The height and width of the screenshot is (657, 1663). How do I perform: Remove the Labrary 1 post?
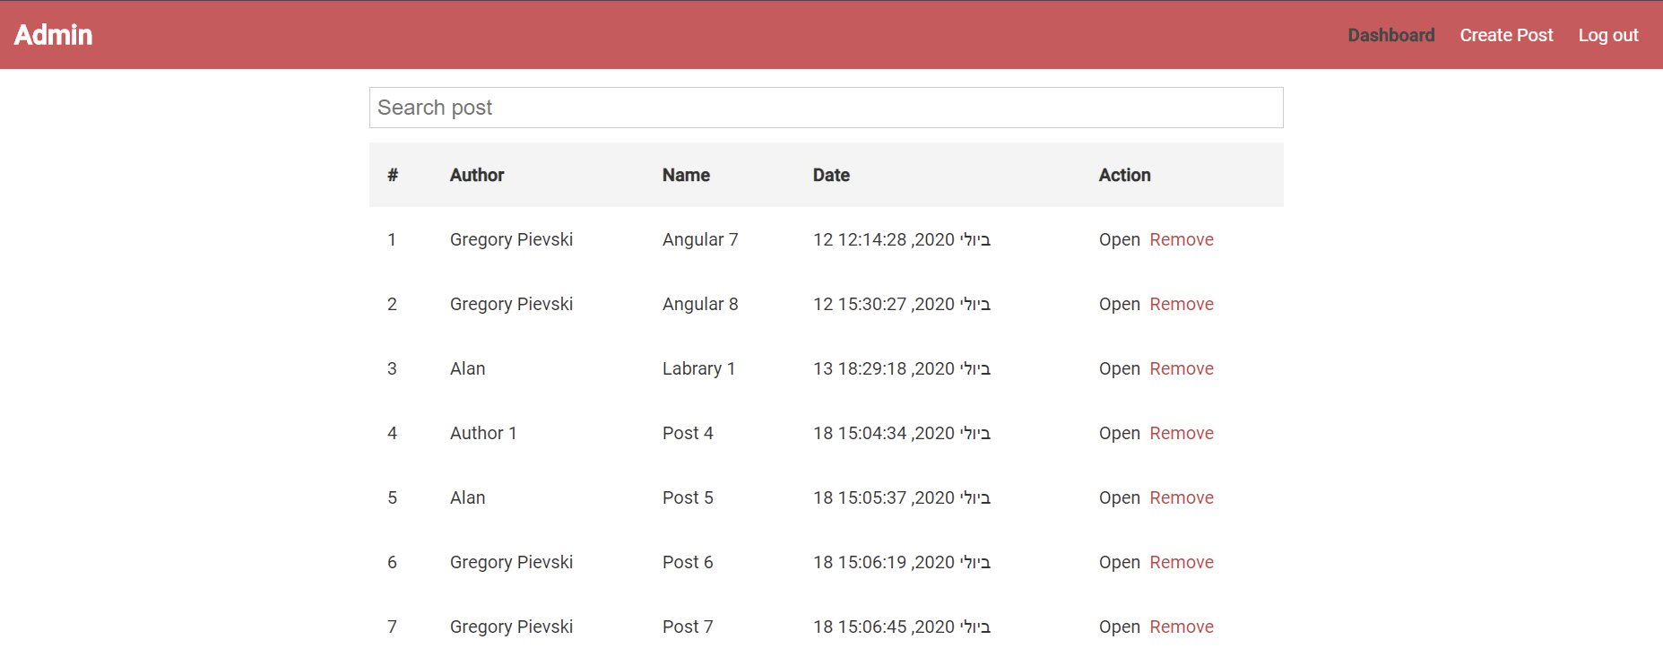(x=1181, y=368)
